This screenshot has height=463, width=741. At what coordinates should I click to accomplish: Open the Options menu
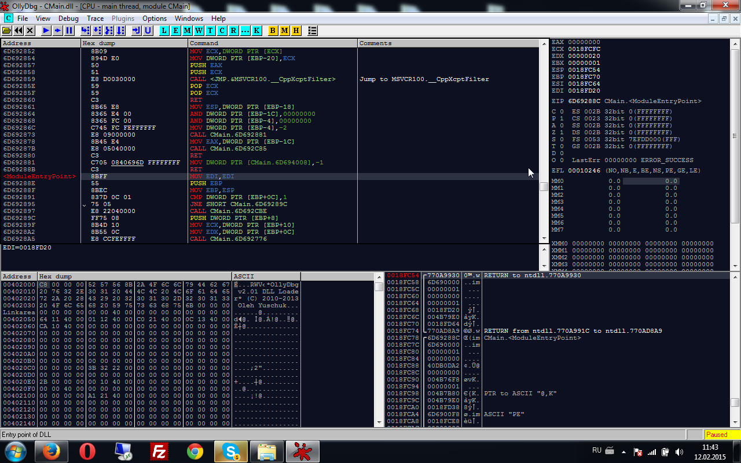coord(155,19)
